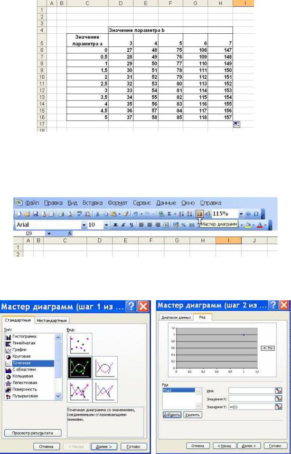Click Далее in step 1 dialog
The height and width of the screenshot is (454, 291).
tap(104, 447)
